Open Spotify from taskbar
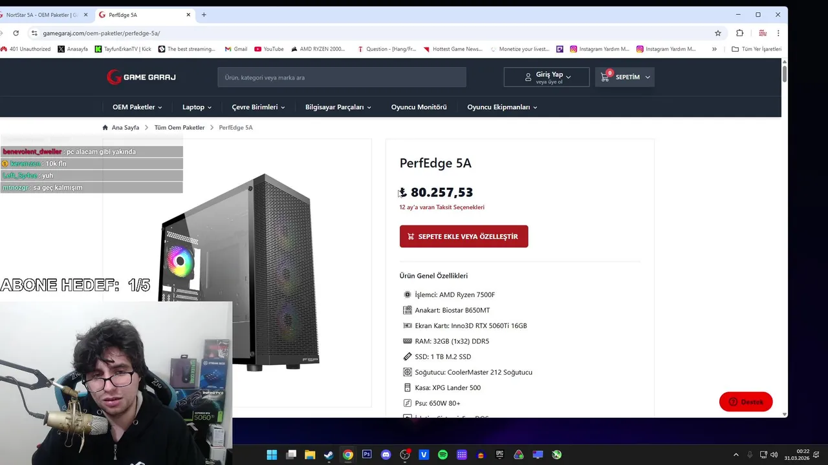 click(442, 455)
